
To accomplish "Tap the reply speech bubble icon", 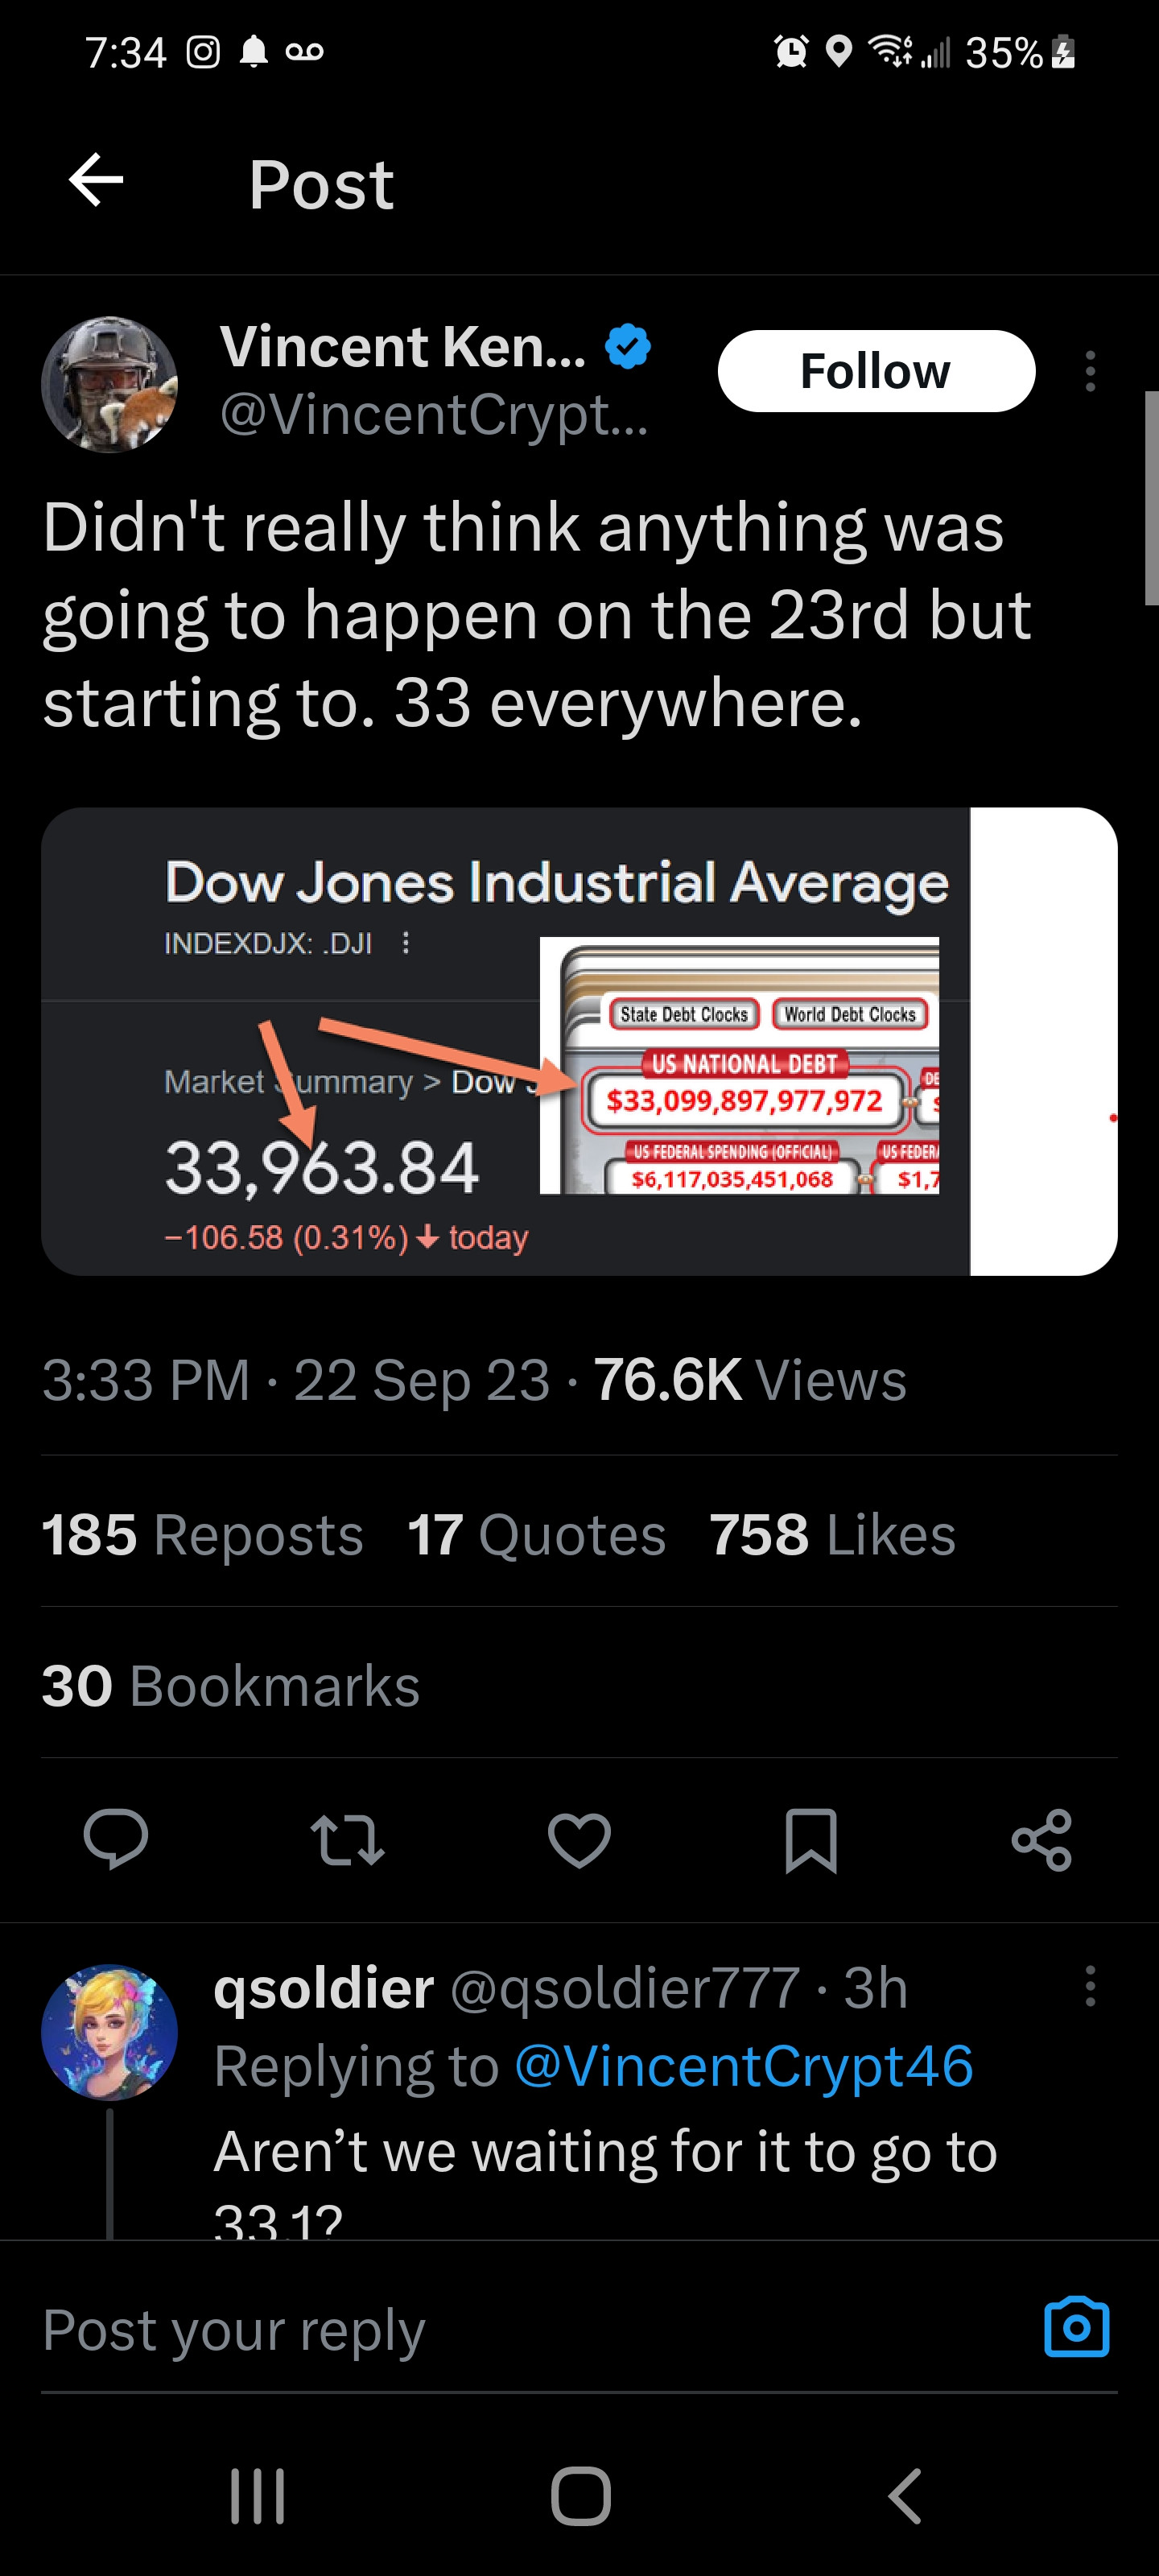I will coord(116,1838).
